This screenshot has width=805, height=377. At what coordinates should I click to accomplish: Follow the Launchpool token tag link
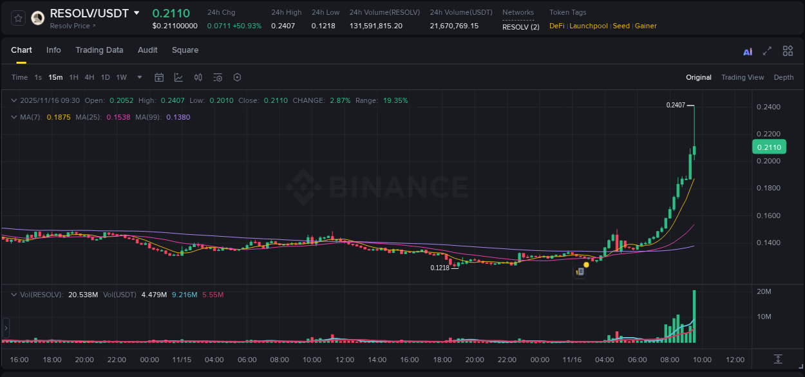coord(588,26)
